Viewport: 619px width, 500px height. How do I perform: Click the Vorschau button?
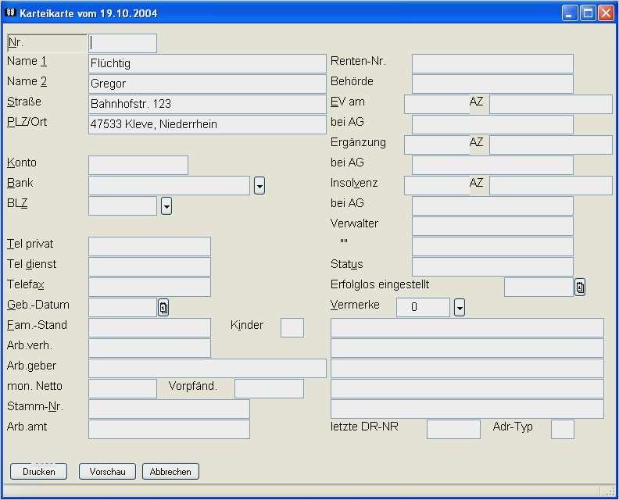tap(107, 472)
